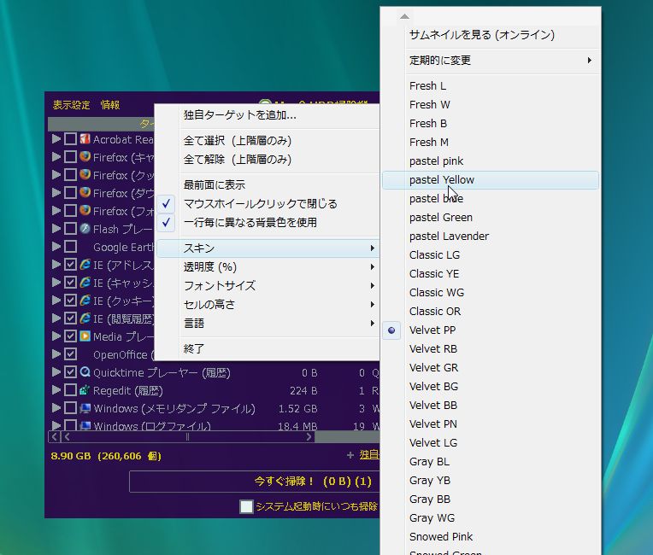Open the 言語 submenu
The width and height of the screenshot is (653, 555).
tap(268, 324)
